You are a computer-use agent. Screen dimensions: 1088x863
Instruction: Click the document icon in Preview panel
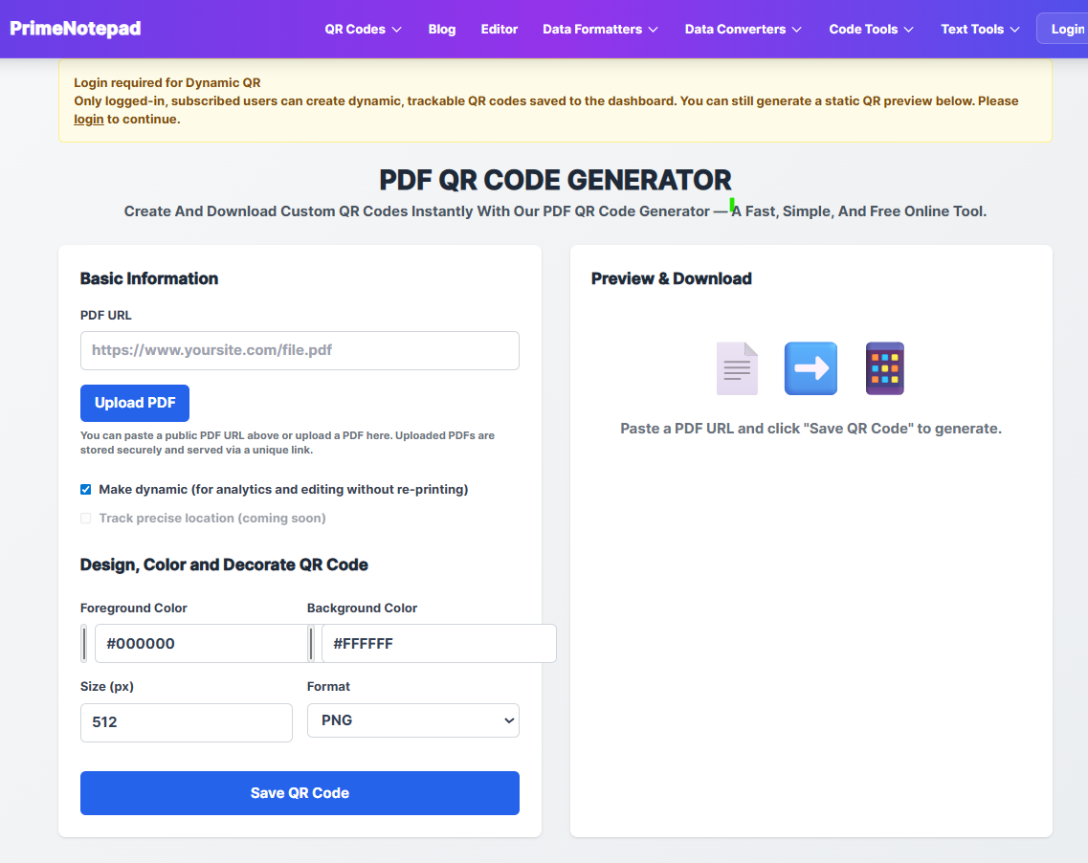[737, 367]
